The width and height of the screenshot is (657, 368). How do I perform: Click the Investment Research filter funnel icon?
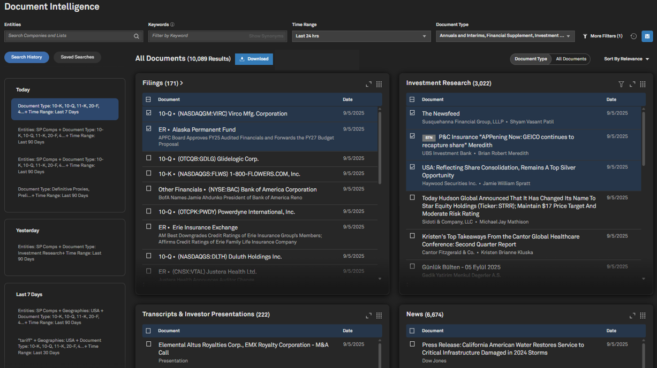pyautogui.click(x=621, y=84)
